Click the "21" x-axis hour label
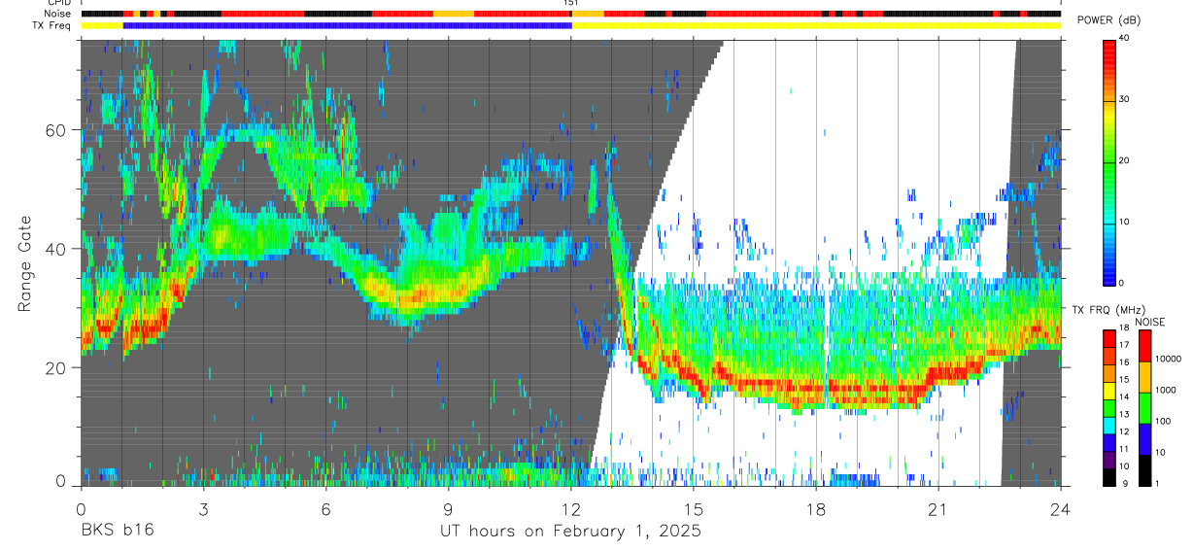The height and width of the screenshot is (551, 1193). coord(937,509)
